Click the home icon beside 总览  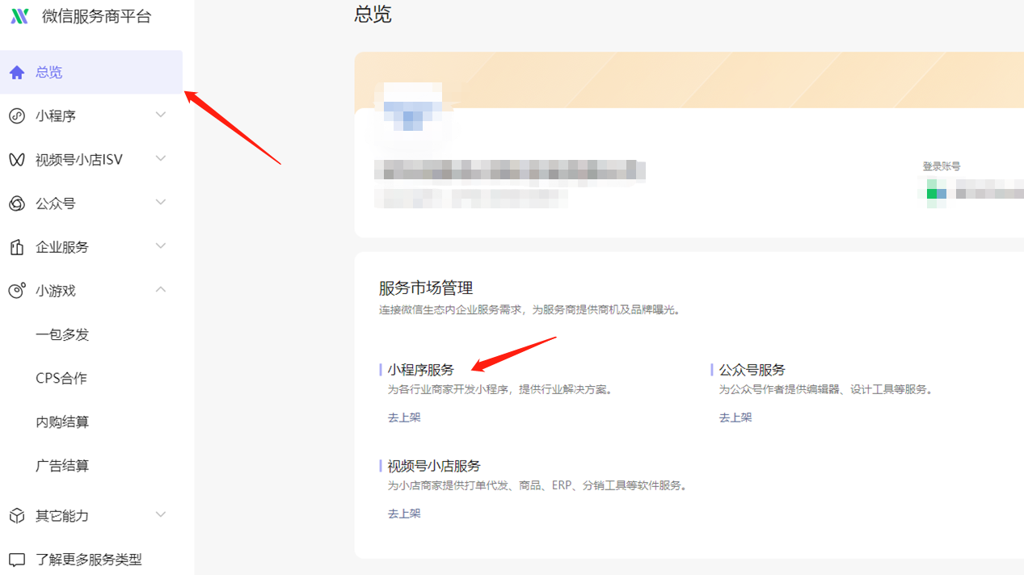coord(17,73)
